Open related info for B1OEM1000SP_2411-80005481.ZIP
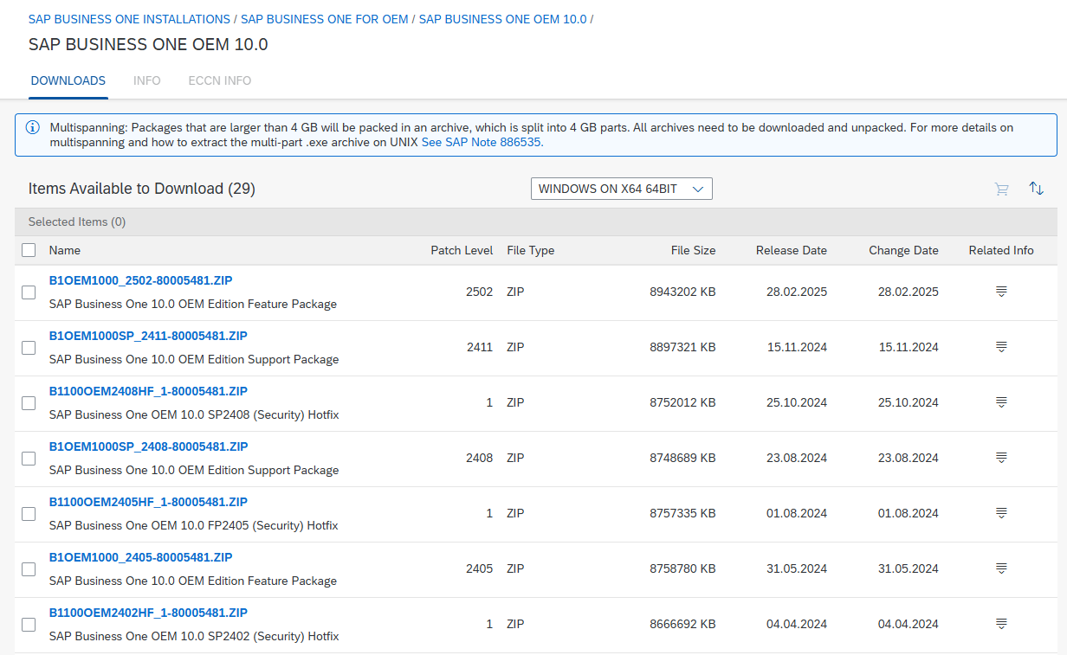 tap(1001, 347)
